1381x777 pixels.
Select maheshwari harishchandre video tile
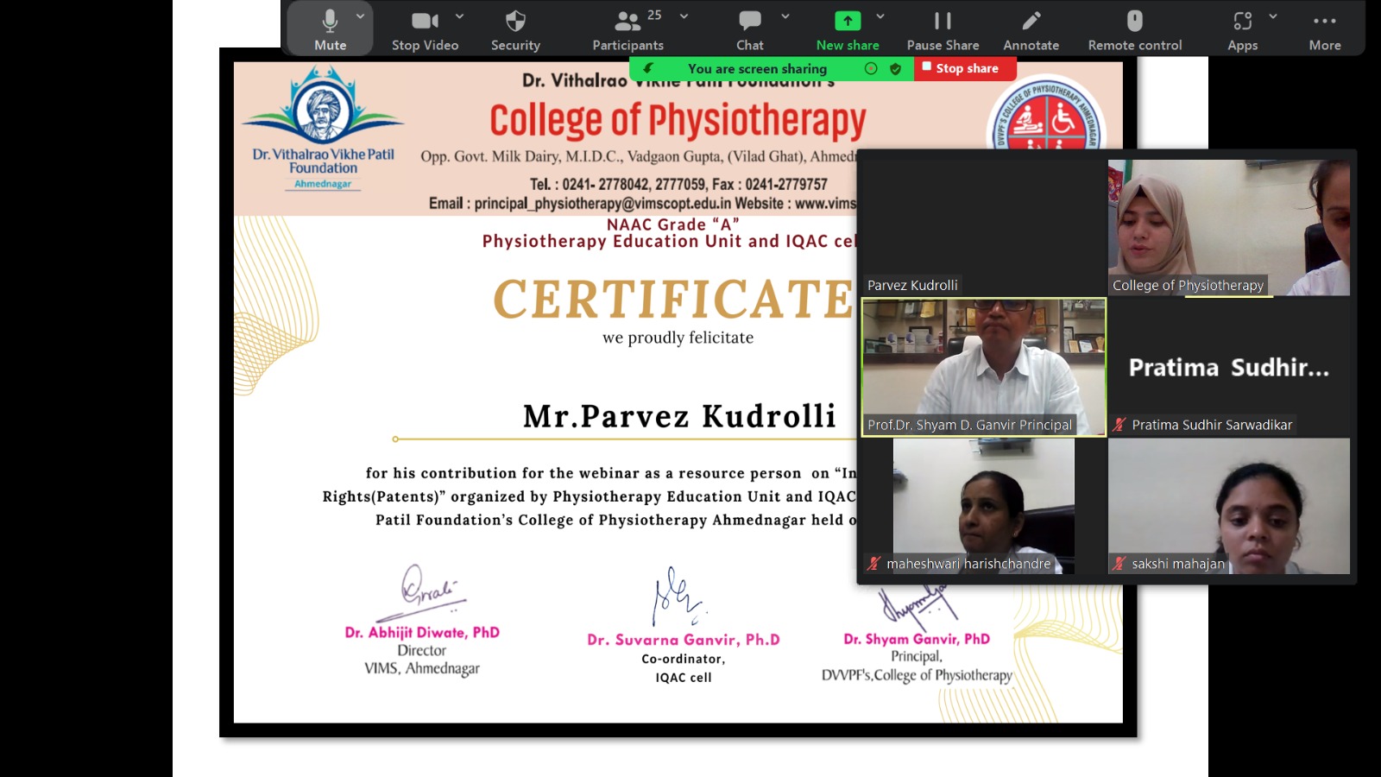(983, 506)
